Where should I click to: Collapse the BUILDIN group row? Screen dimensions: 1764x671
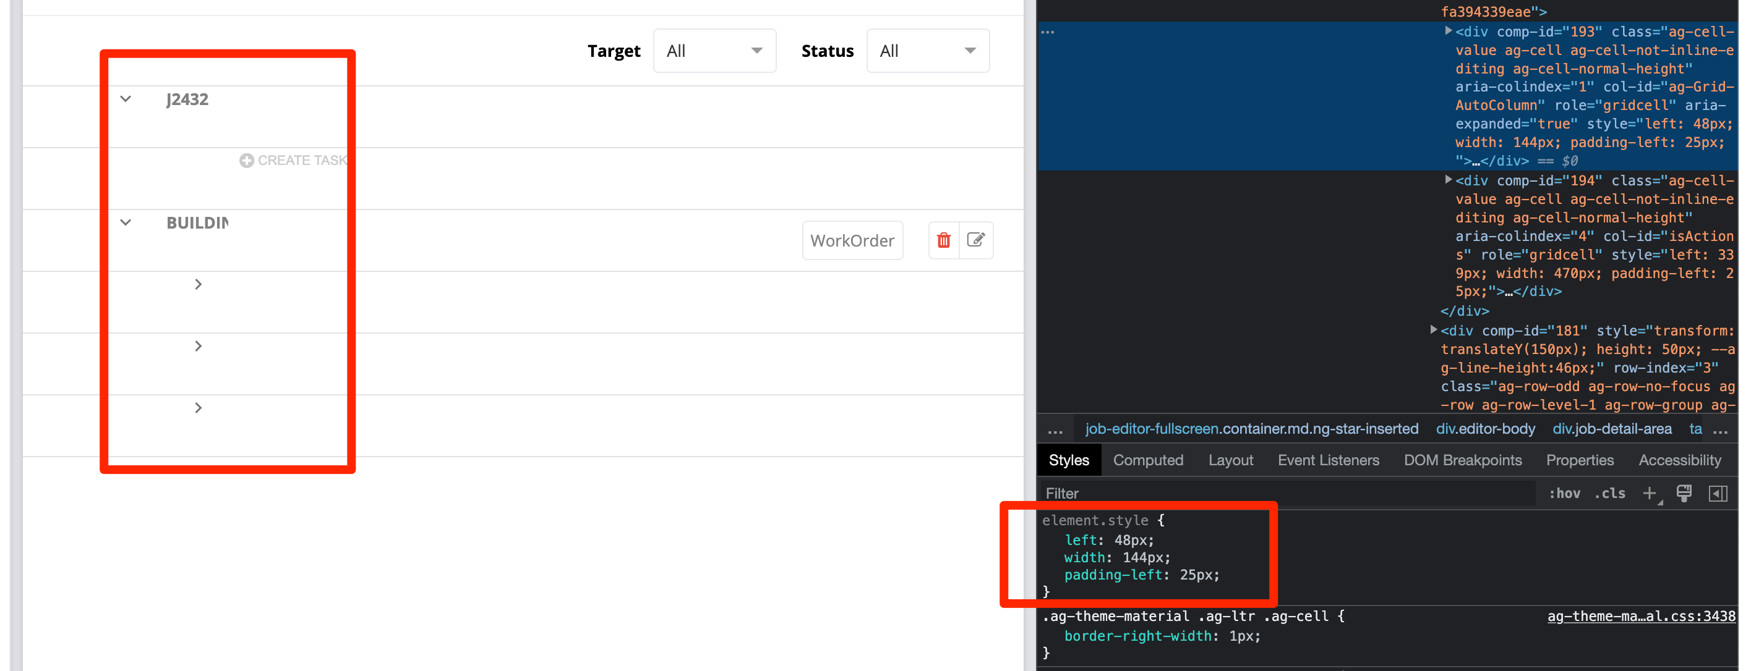pyautogui.click(x=126, y=223)
